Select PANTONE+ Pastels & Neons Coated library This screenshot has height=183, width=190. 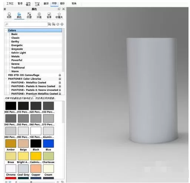pos(33,86)
